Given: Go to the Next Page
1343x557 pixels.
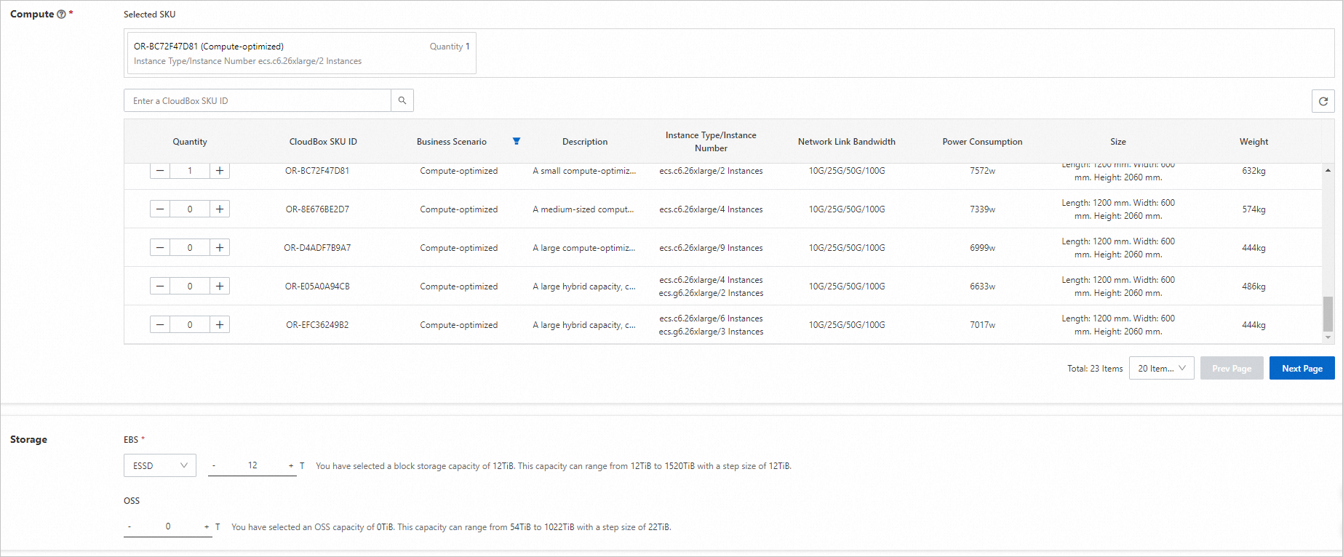Looking at the screenshot, I should click(1302, 369).
